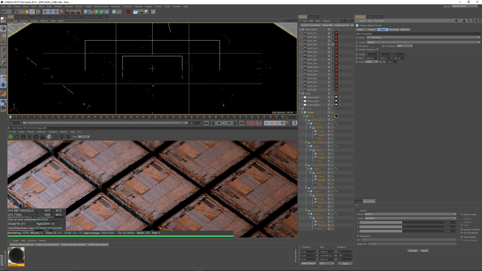Switch to Render Settings tab

coord(23,17)
